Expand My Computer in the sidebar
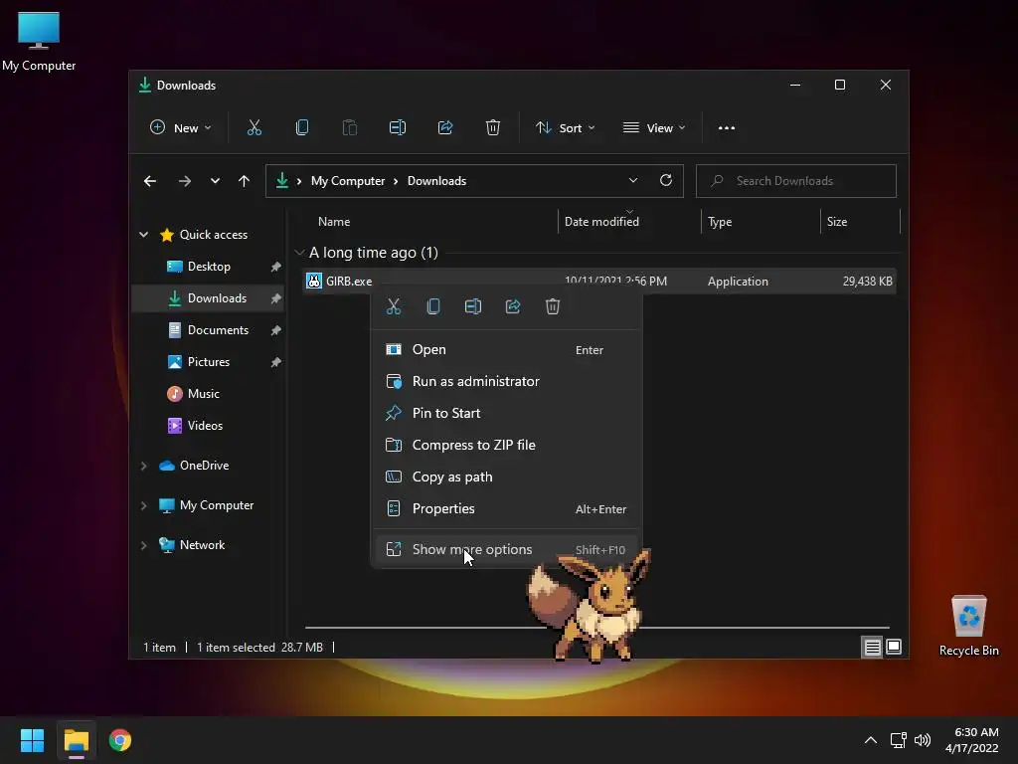This screenshot has width=1018, height=764. pos(143,505)
